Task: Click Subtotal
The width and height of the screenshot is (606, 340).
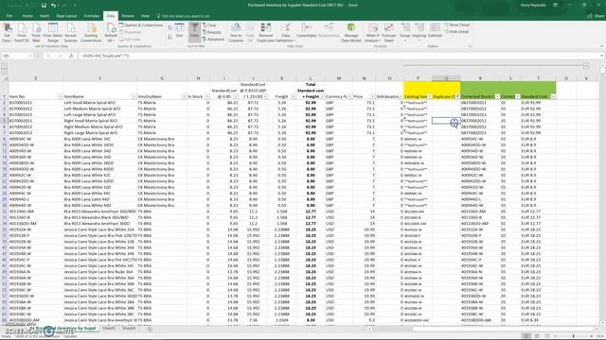Action: coord(435,31)
